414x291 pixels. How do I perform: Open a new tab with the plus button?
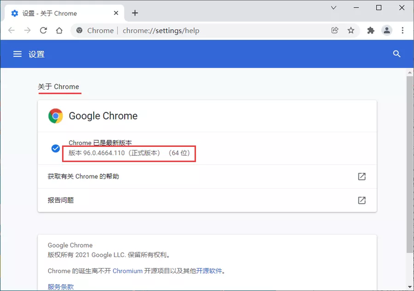tap(135, 13)
